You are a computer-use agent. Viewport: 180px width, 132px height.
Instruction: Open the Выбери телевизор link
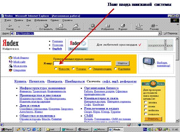point(163,64)
